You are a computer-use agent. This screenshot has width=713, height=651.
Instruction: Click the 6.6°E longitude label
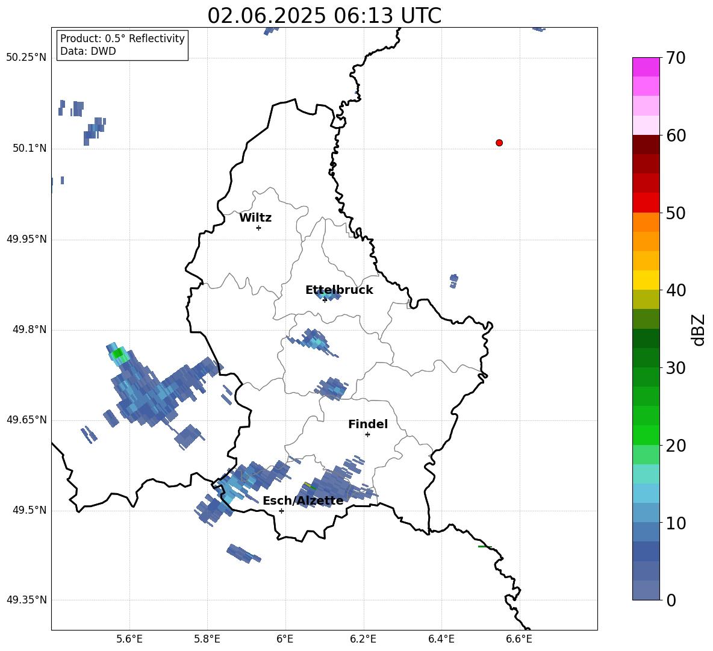pyautogui.click(x=519, y=639)
